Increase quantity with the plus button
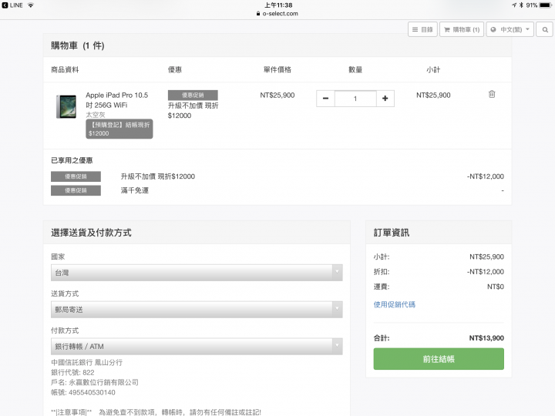The image size is (555, 416). point(385,99)
